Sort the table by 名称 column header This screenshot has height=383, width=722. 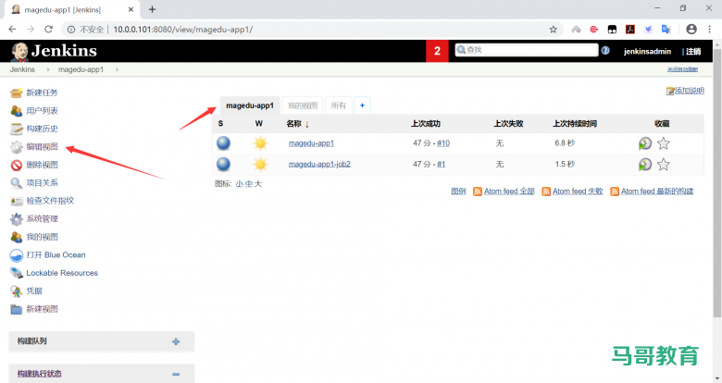[294, 123]
